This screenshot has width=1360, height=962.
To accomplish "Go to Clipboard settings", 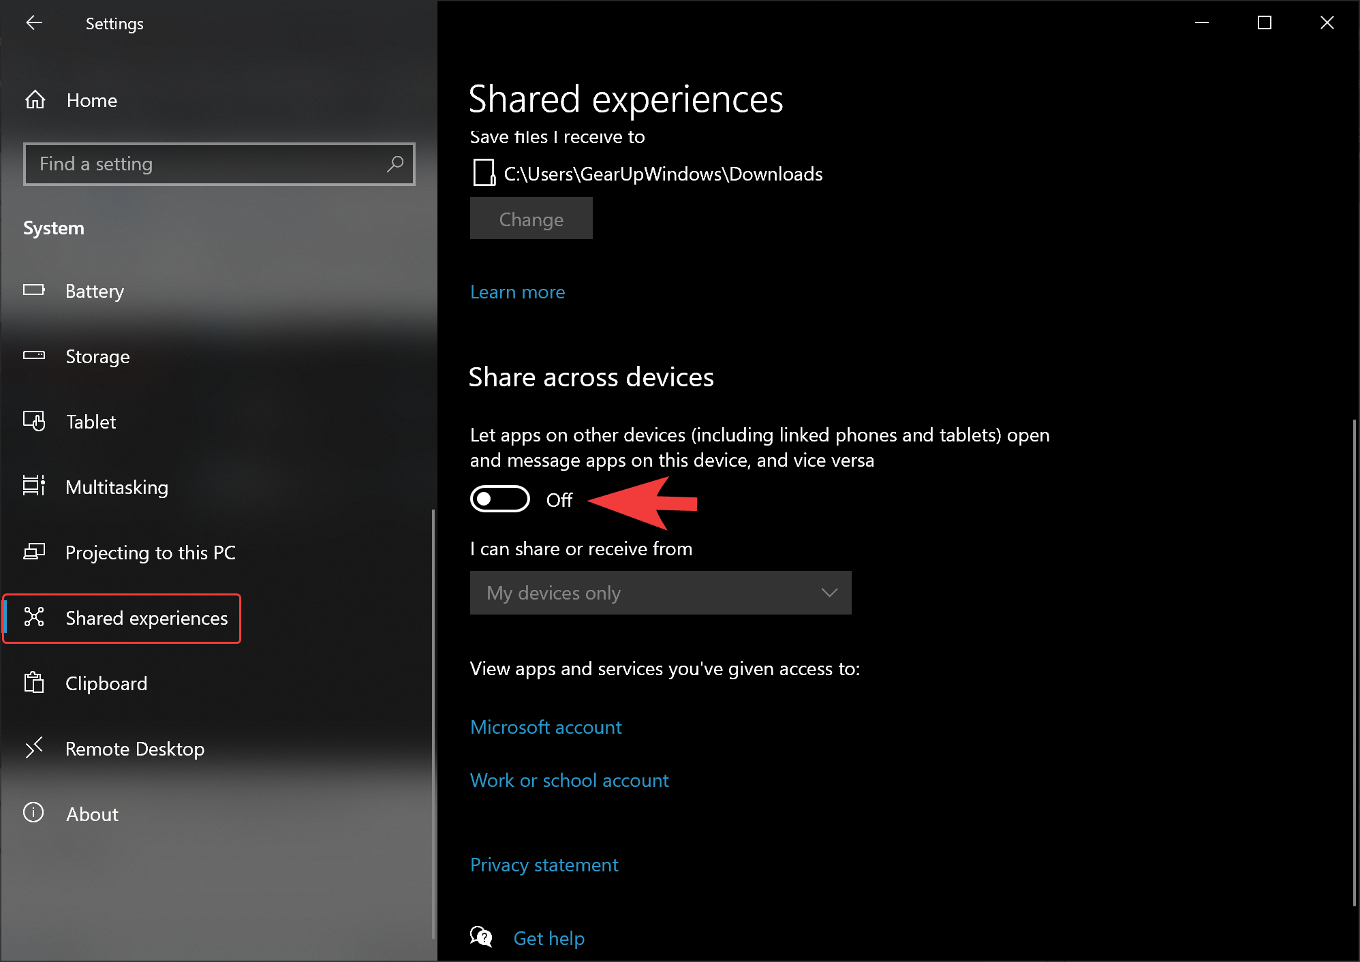I will tap(106, 683).
